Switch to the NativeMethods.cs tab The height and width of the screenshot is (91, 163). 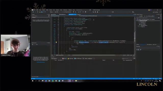pyautogui.click(x=62, y=14)
